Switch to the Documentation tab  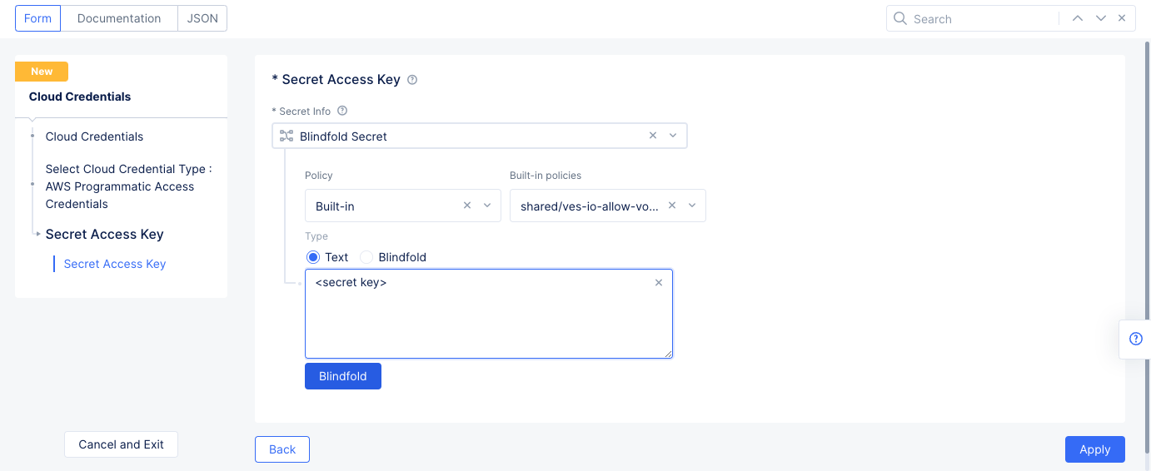click(x=119, y=18)
